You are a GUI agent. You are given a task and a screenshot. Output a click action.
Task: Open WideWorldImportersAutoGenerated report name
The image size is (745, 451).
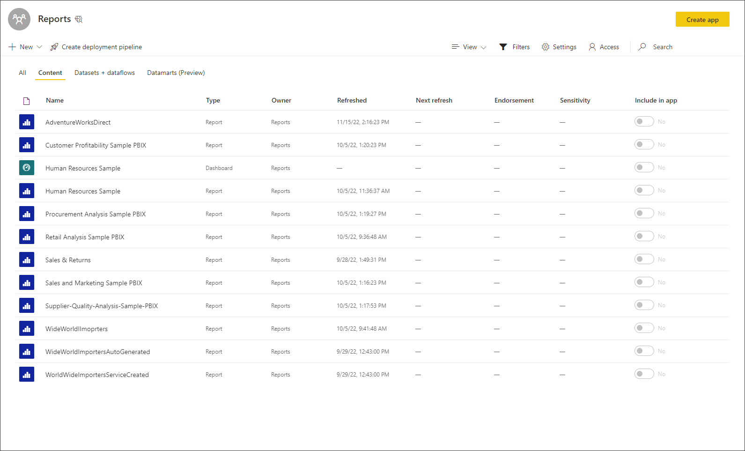(97, 352)
